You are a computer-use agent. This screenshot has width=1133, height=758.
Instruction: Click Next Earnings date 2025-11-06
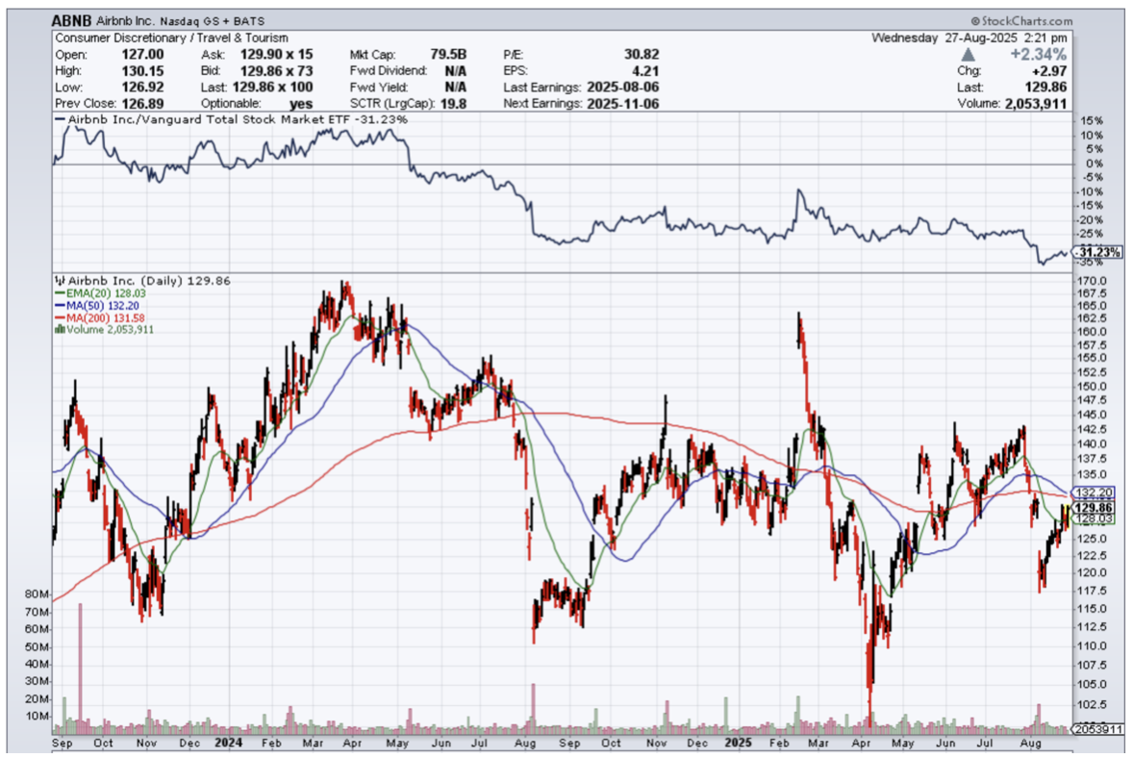click(623, 103)
